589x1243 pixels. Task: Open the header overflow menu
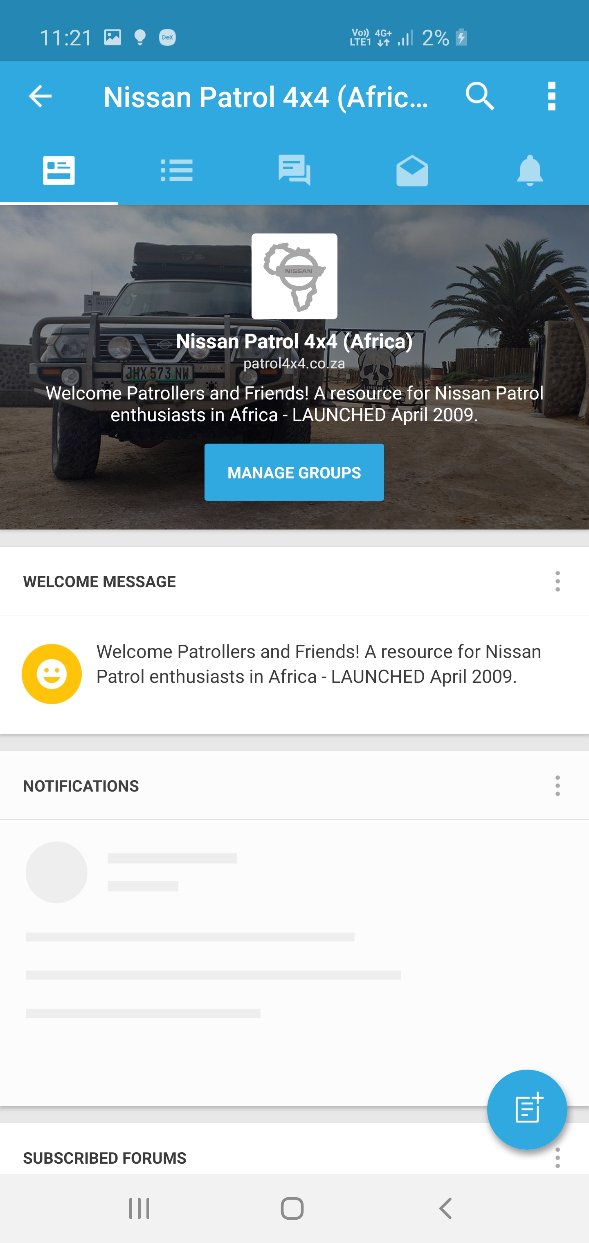(x=551, y=96)
